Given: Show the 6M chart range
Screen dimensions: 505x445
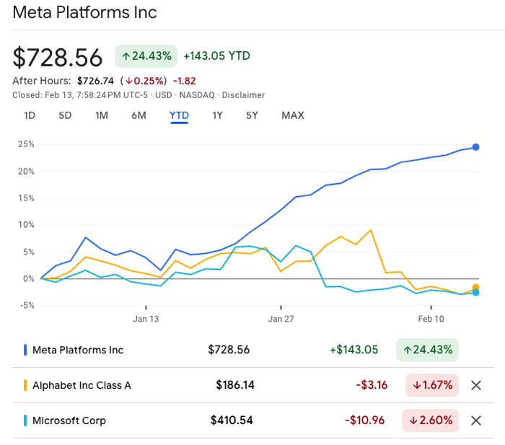Looking at the screenshot, I should (139, 115).
